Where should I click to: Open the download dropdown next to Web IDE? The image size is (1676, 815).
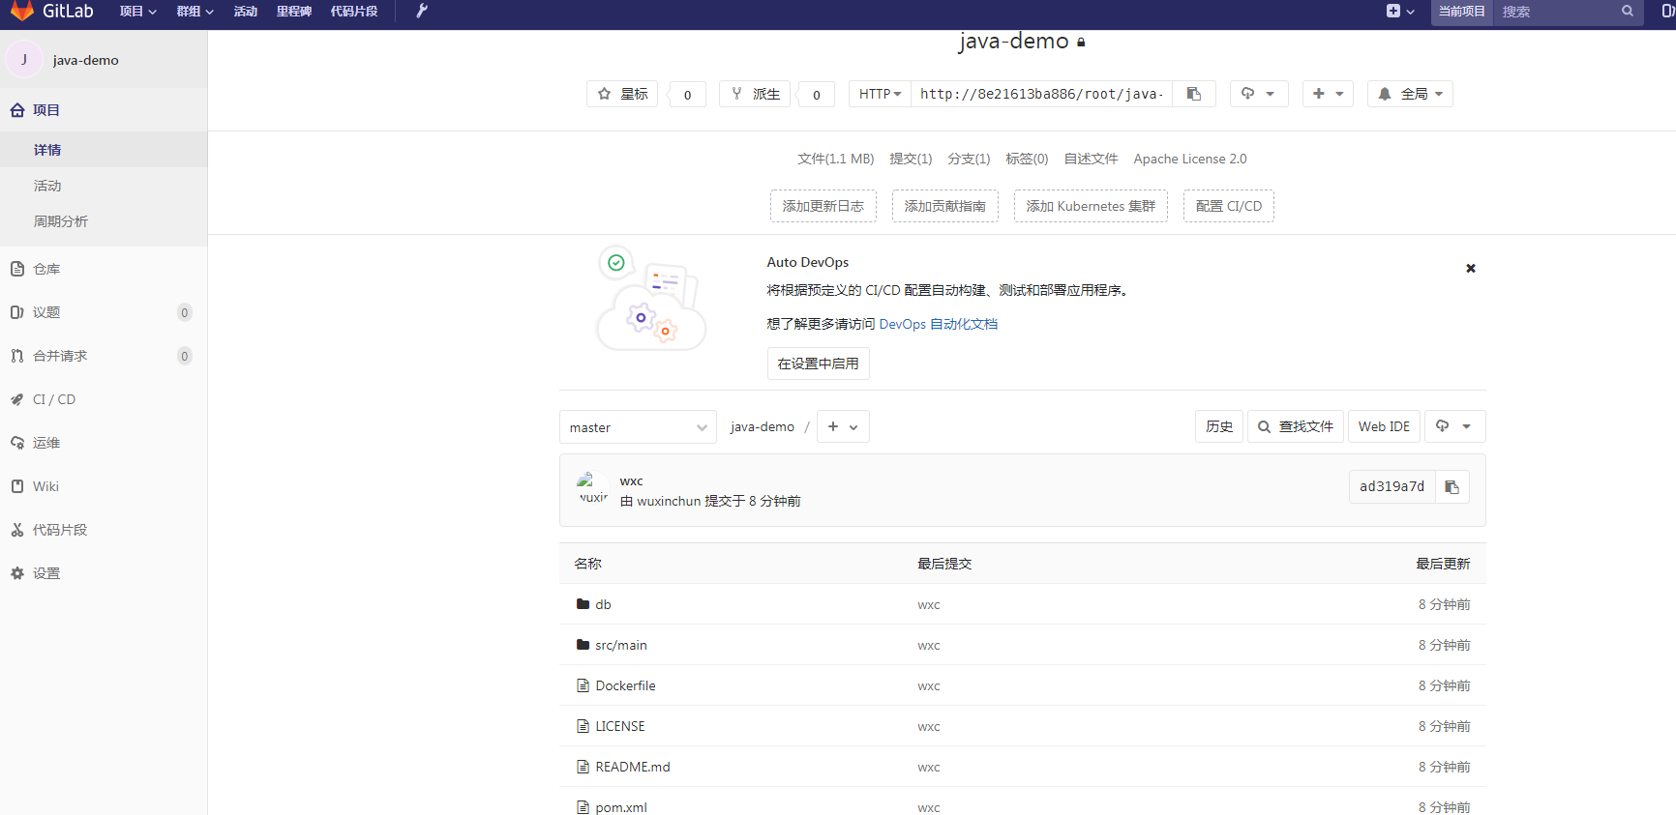[1453, 426]
